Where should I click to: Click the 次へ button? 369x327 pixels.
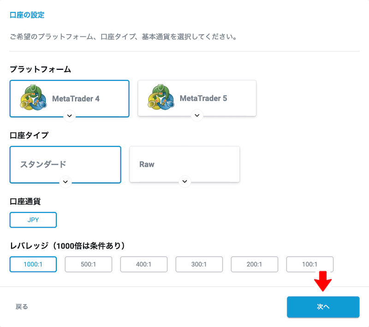point(323,307)
